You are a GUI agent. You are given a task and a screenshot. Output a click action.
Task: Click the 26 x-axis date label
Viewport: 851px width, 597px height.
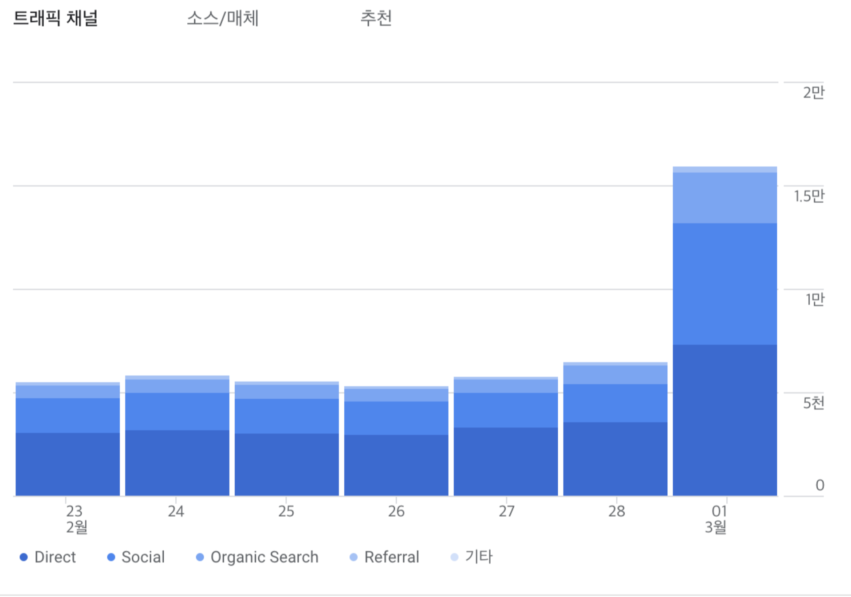pyautogui.click(x=396, y=511)
